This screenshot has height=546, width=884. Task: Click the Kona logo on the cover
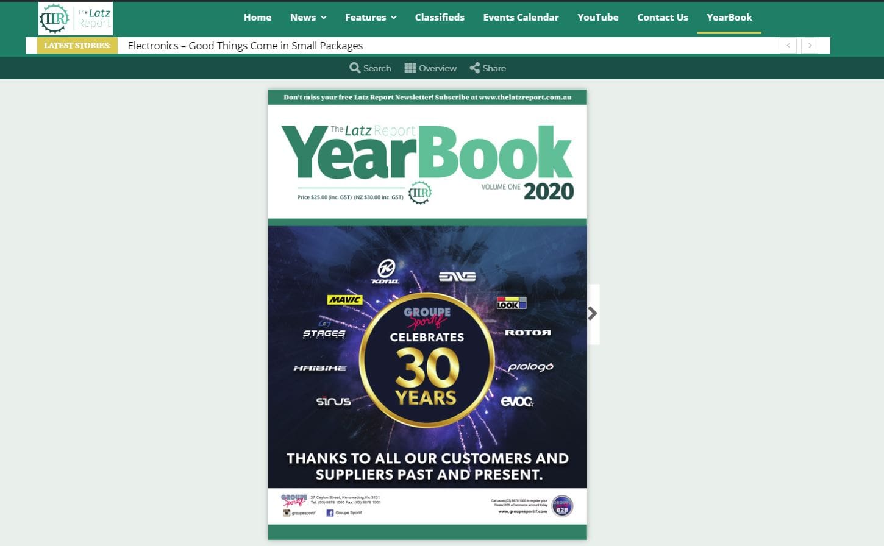click(386, 272)
